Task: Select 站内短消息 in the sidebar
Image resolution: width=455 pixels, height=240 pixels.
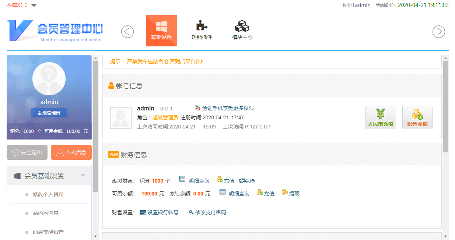Action: (x=46, y=213)
